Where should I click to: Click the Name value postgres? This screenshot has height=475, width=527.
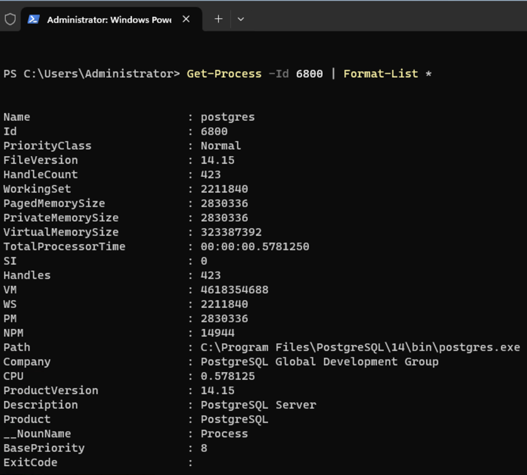228,117
